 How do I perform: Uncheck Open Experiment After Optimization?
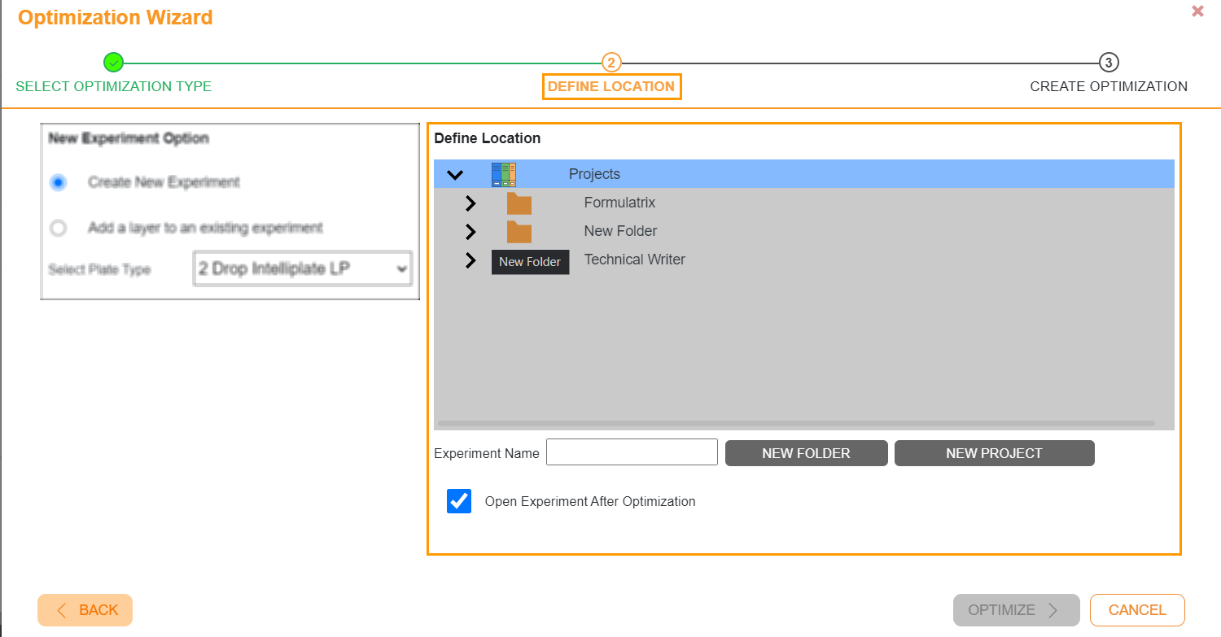click(458, 501)
